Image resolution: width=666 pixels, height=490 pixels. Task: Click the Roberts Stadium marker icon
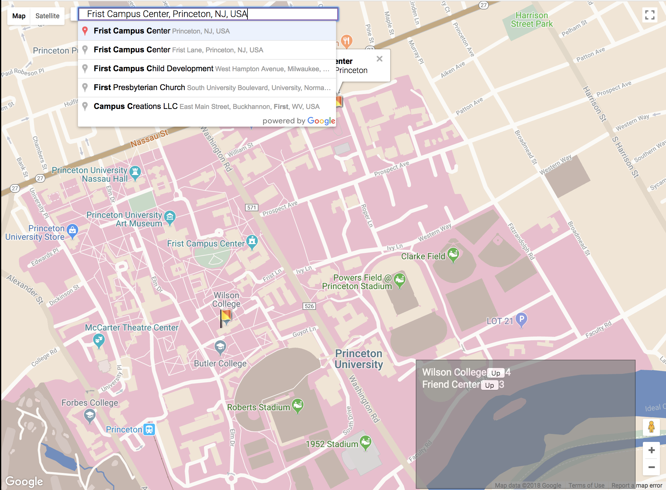298,405
